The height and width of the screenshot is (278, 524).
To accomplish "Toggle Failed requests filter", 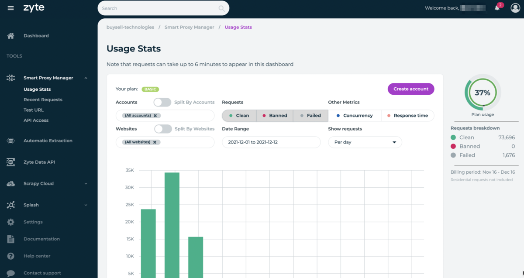I will [310, 116].
